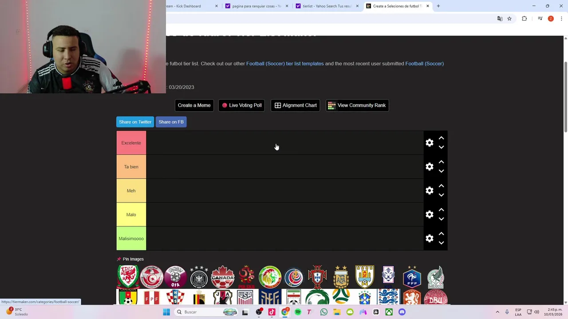Open the browser extensions puzzle icon
Screen dimensions: 568x319
click(525, 19)
